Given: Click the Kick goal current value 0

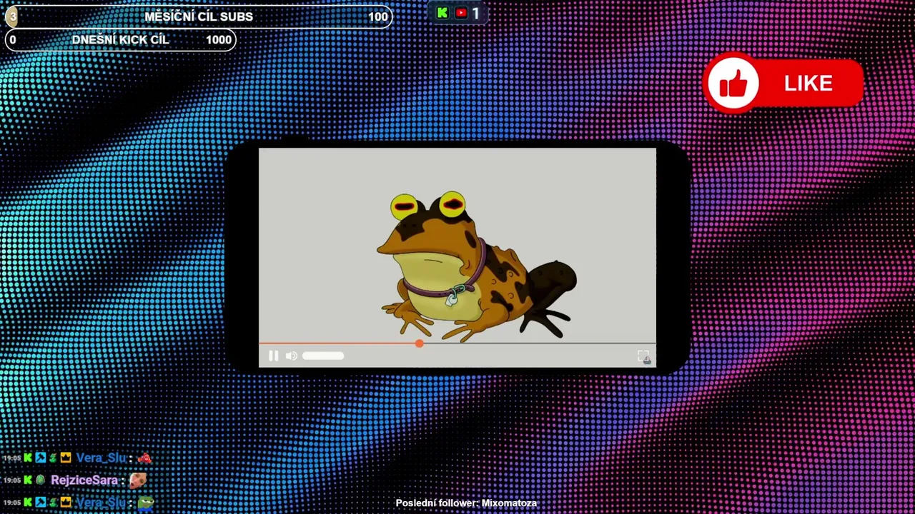Looking at the screenshot, I should click(x=13, y=39).
